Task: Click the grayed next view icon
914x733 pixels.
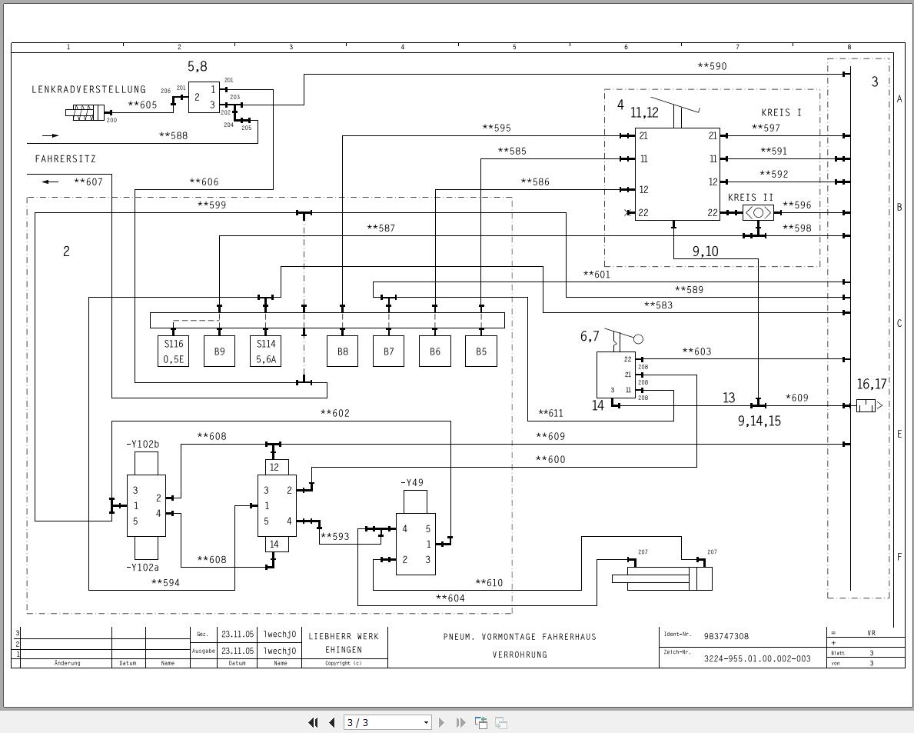Action: 501,723
